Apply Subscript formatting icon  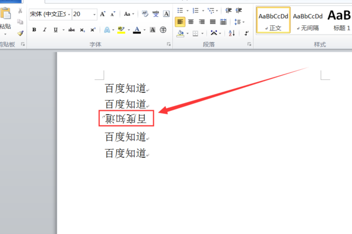click(82, 30)
